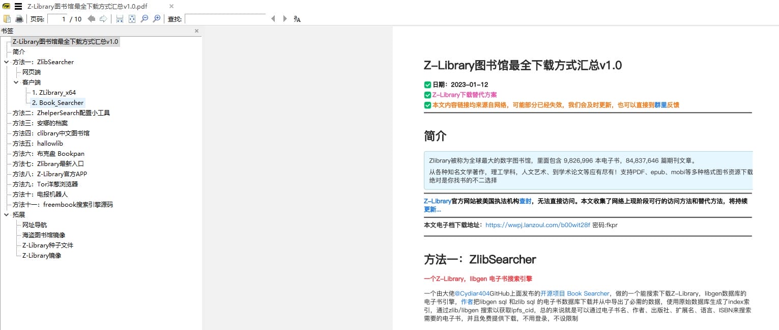The width and height of the screenshot is (779, 330).
Task: Jump to the 海盗图书馆镜像 bookmark
Action: coord(44,235)
